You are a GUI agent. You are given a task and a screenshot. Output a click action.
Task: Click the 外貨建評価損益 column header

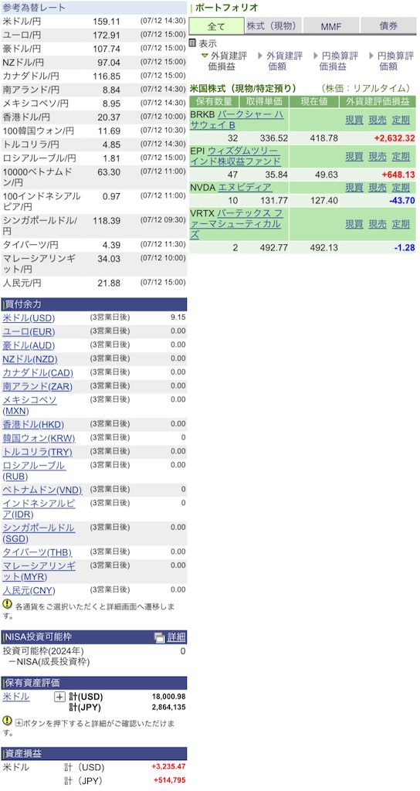click(378, 101)
